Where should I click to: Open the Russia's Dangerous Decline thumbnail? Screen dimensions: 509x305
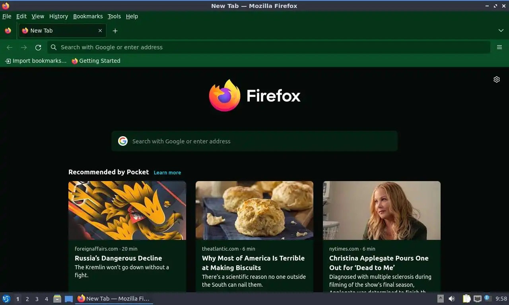127,210
